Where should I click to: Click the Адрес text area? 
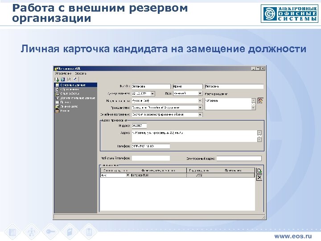pyautogui.click(x=194, y=136)
